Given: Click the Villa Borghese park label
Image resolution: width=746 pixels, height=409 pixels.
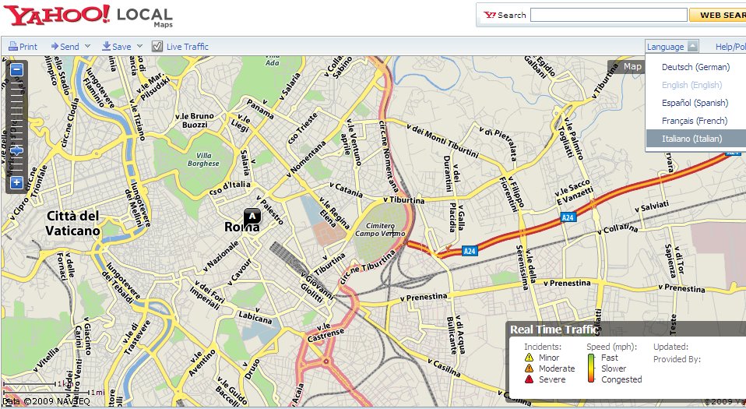Looking at the screenshot, I should coord(203,160).
